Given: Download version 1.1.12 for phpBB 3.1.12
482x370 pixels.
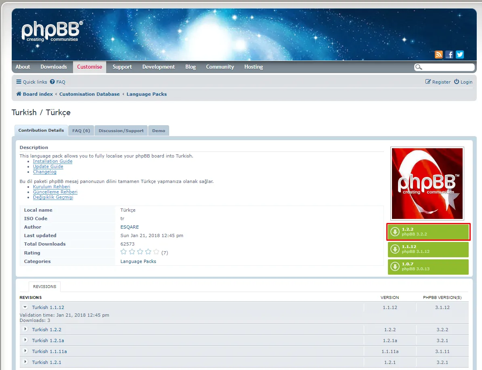Looking at the screenshot, I should [x=428, y=249].
